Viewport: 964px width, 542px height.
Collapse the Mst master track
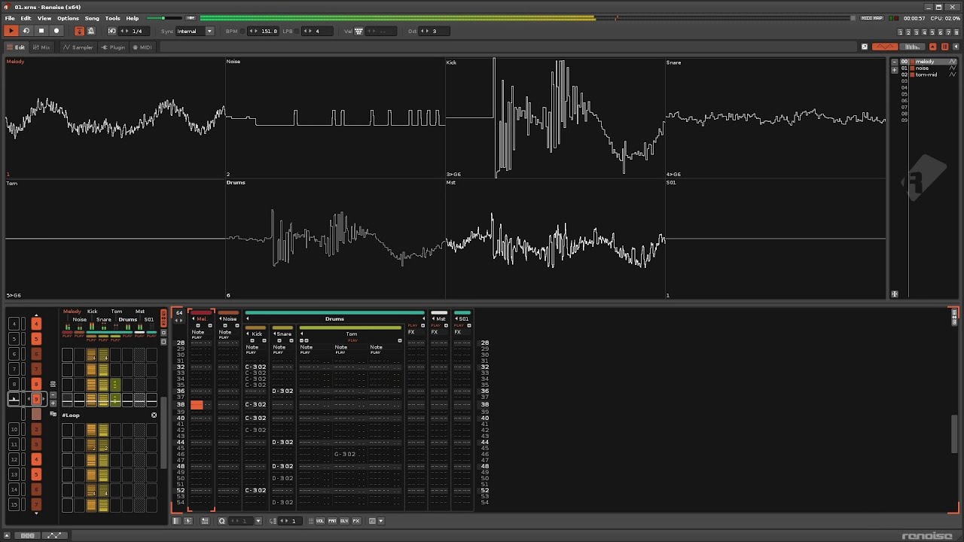433,318
